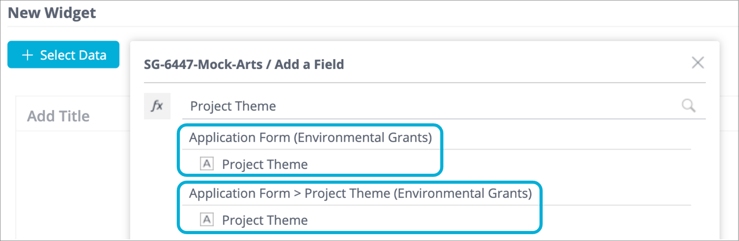The width and height of the screenshot is (739, 241).
Task: Click the slash separator in panel breadcrumb
Action: pos(268,64)
